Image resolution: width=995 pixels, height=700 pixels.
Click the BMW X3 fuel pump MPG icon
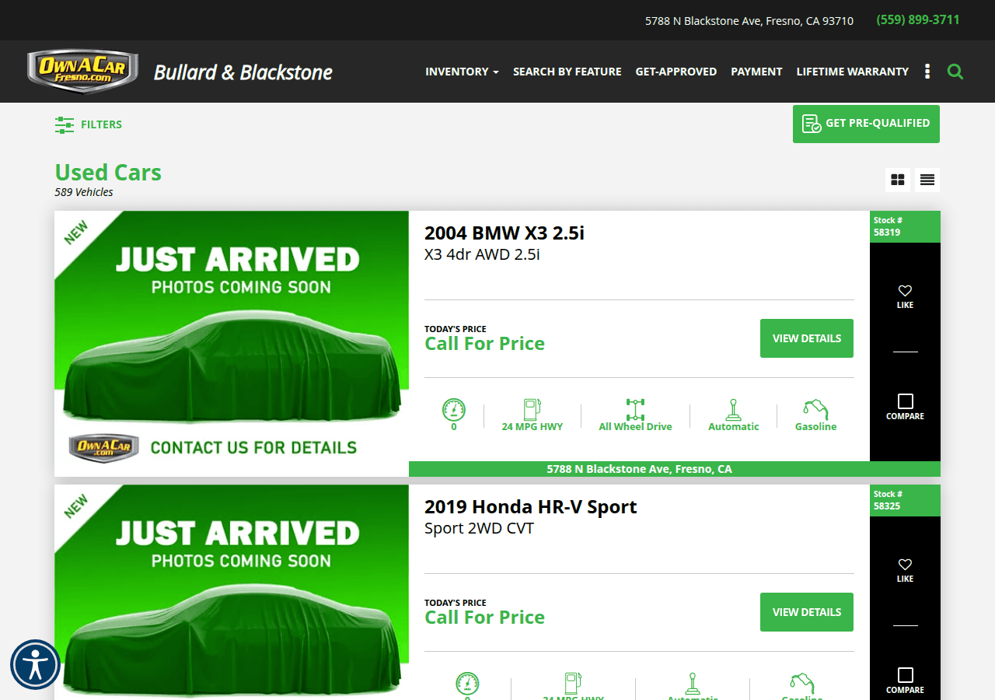click(532, 409)
